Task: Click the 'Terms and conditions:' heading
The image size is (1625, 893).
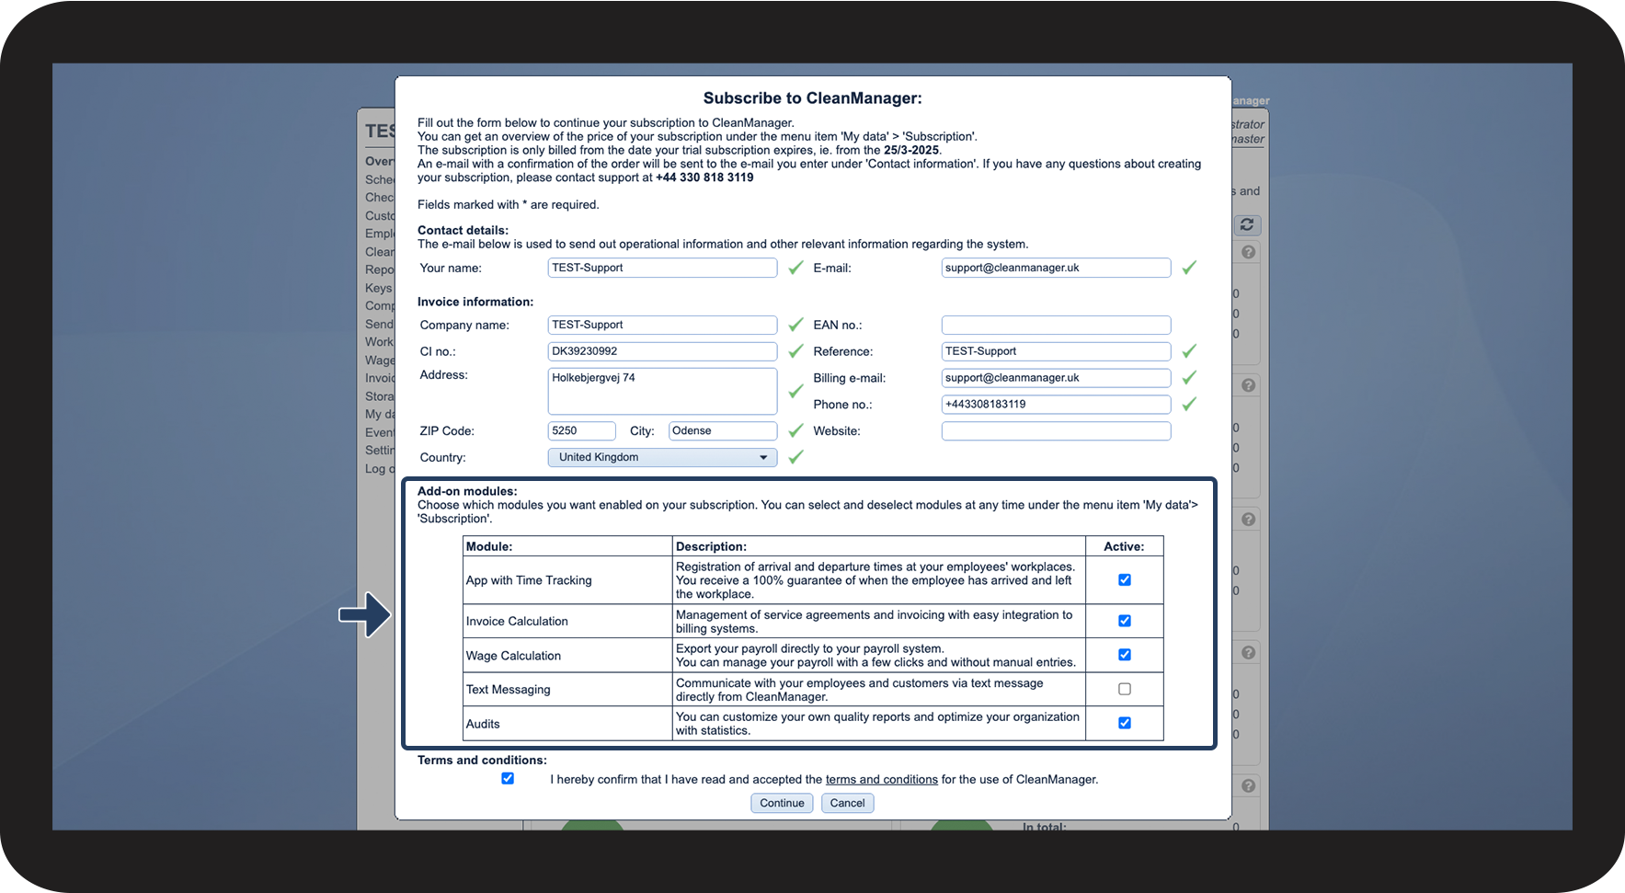Action: [x=482, y=760]
